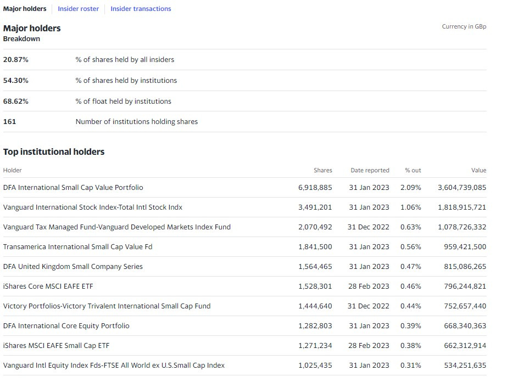Screen dimensions: 507x382
Task: Switch to the Insider transactions tab
Action: click(x=141, y=9)
